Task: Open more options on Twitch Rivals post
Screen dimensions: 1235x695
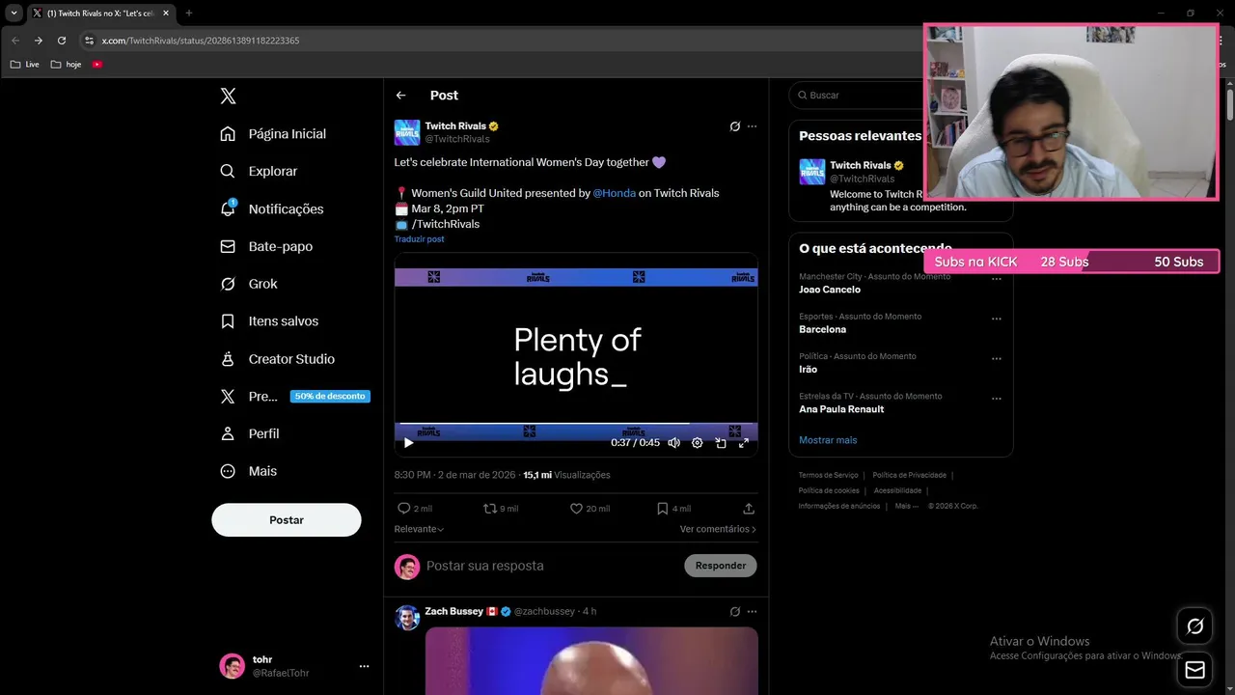Action: point(752,126)
